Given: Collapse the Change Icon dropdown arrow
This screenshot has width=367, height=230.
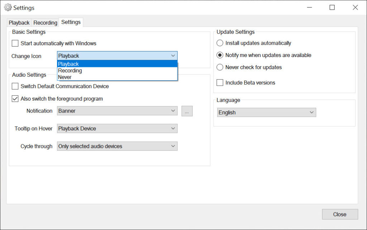Looking at the screenshot, I should [173, 56].
